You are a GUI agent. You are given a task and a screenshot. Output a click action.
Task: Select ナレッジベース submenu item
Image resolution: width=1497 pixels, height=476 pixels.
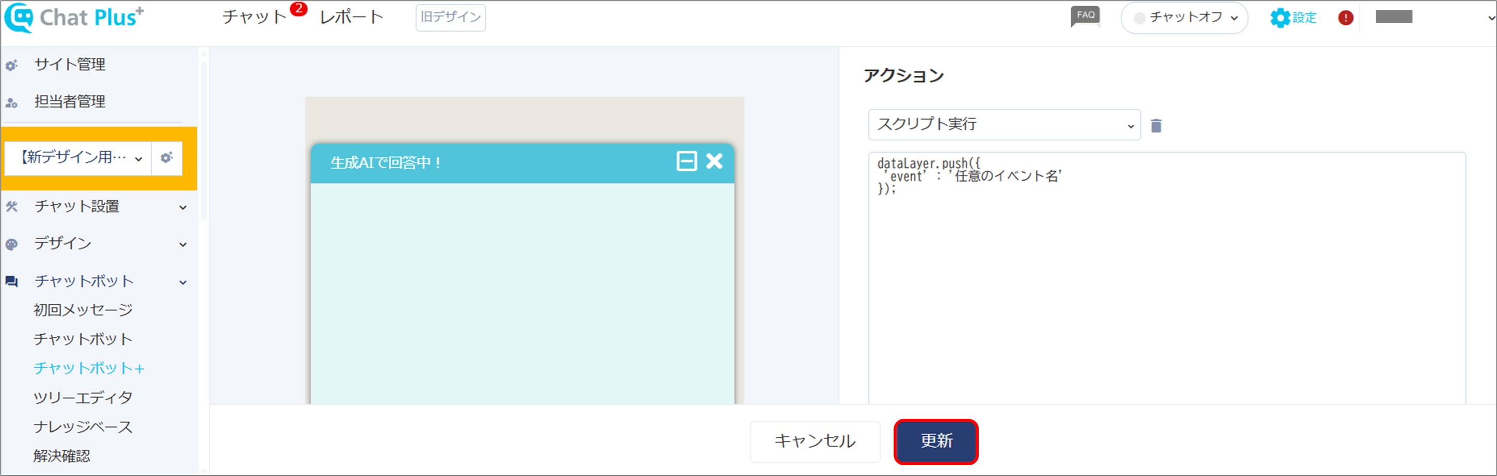(83, 427)
